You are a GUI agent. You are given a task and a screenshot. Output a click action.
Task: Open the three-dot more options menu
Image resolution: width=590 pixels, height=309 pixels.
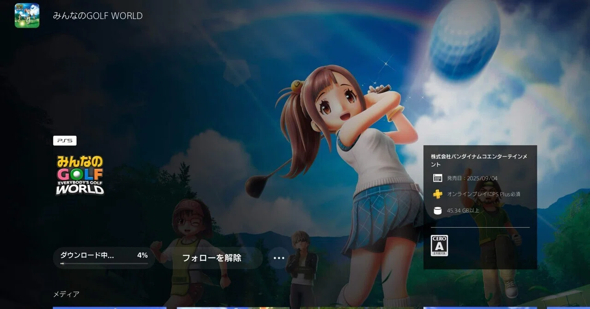point(279,258)
